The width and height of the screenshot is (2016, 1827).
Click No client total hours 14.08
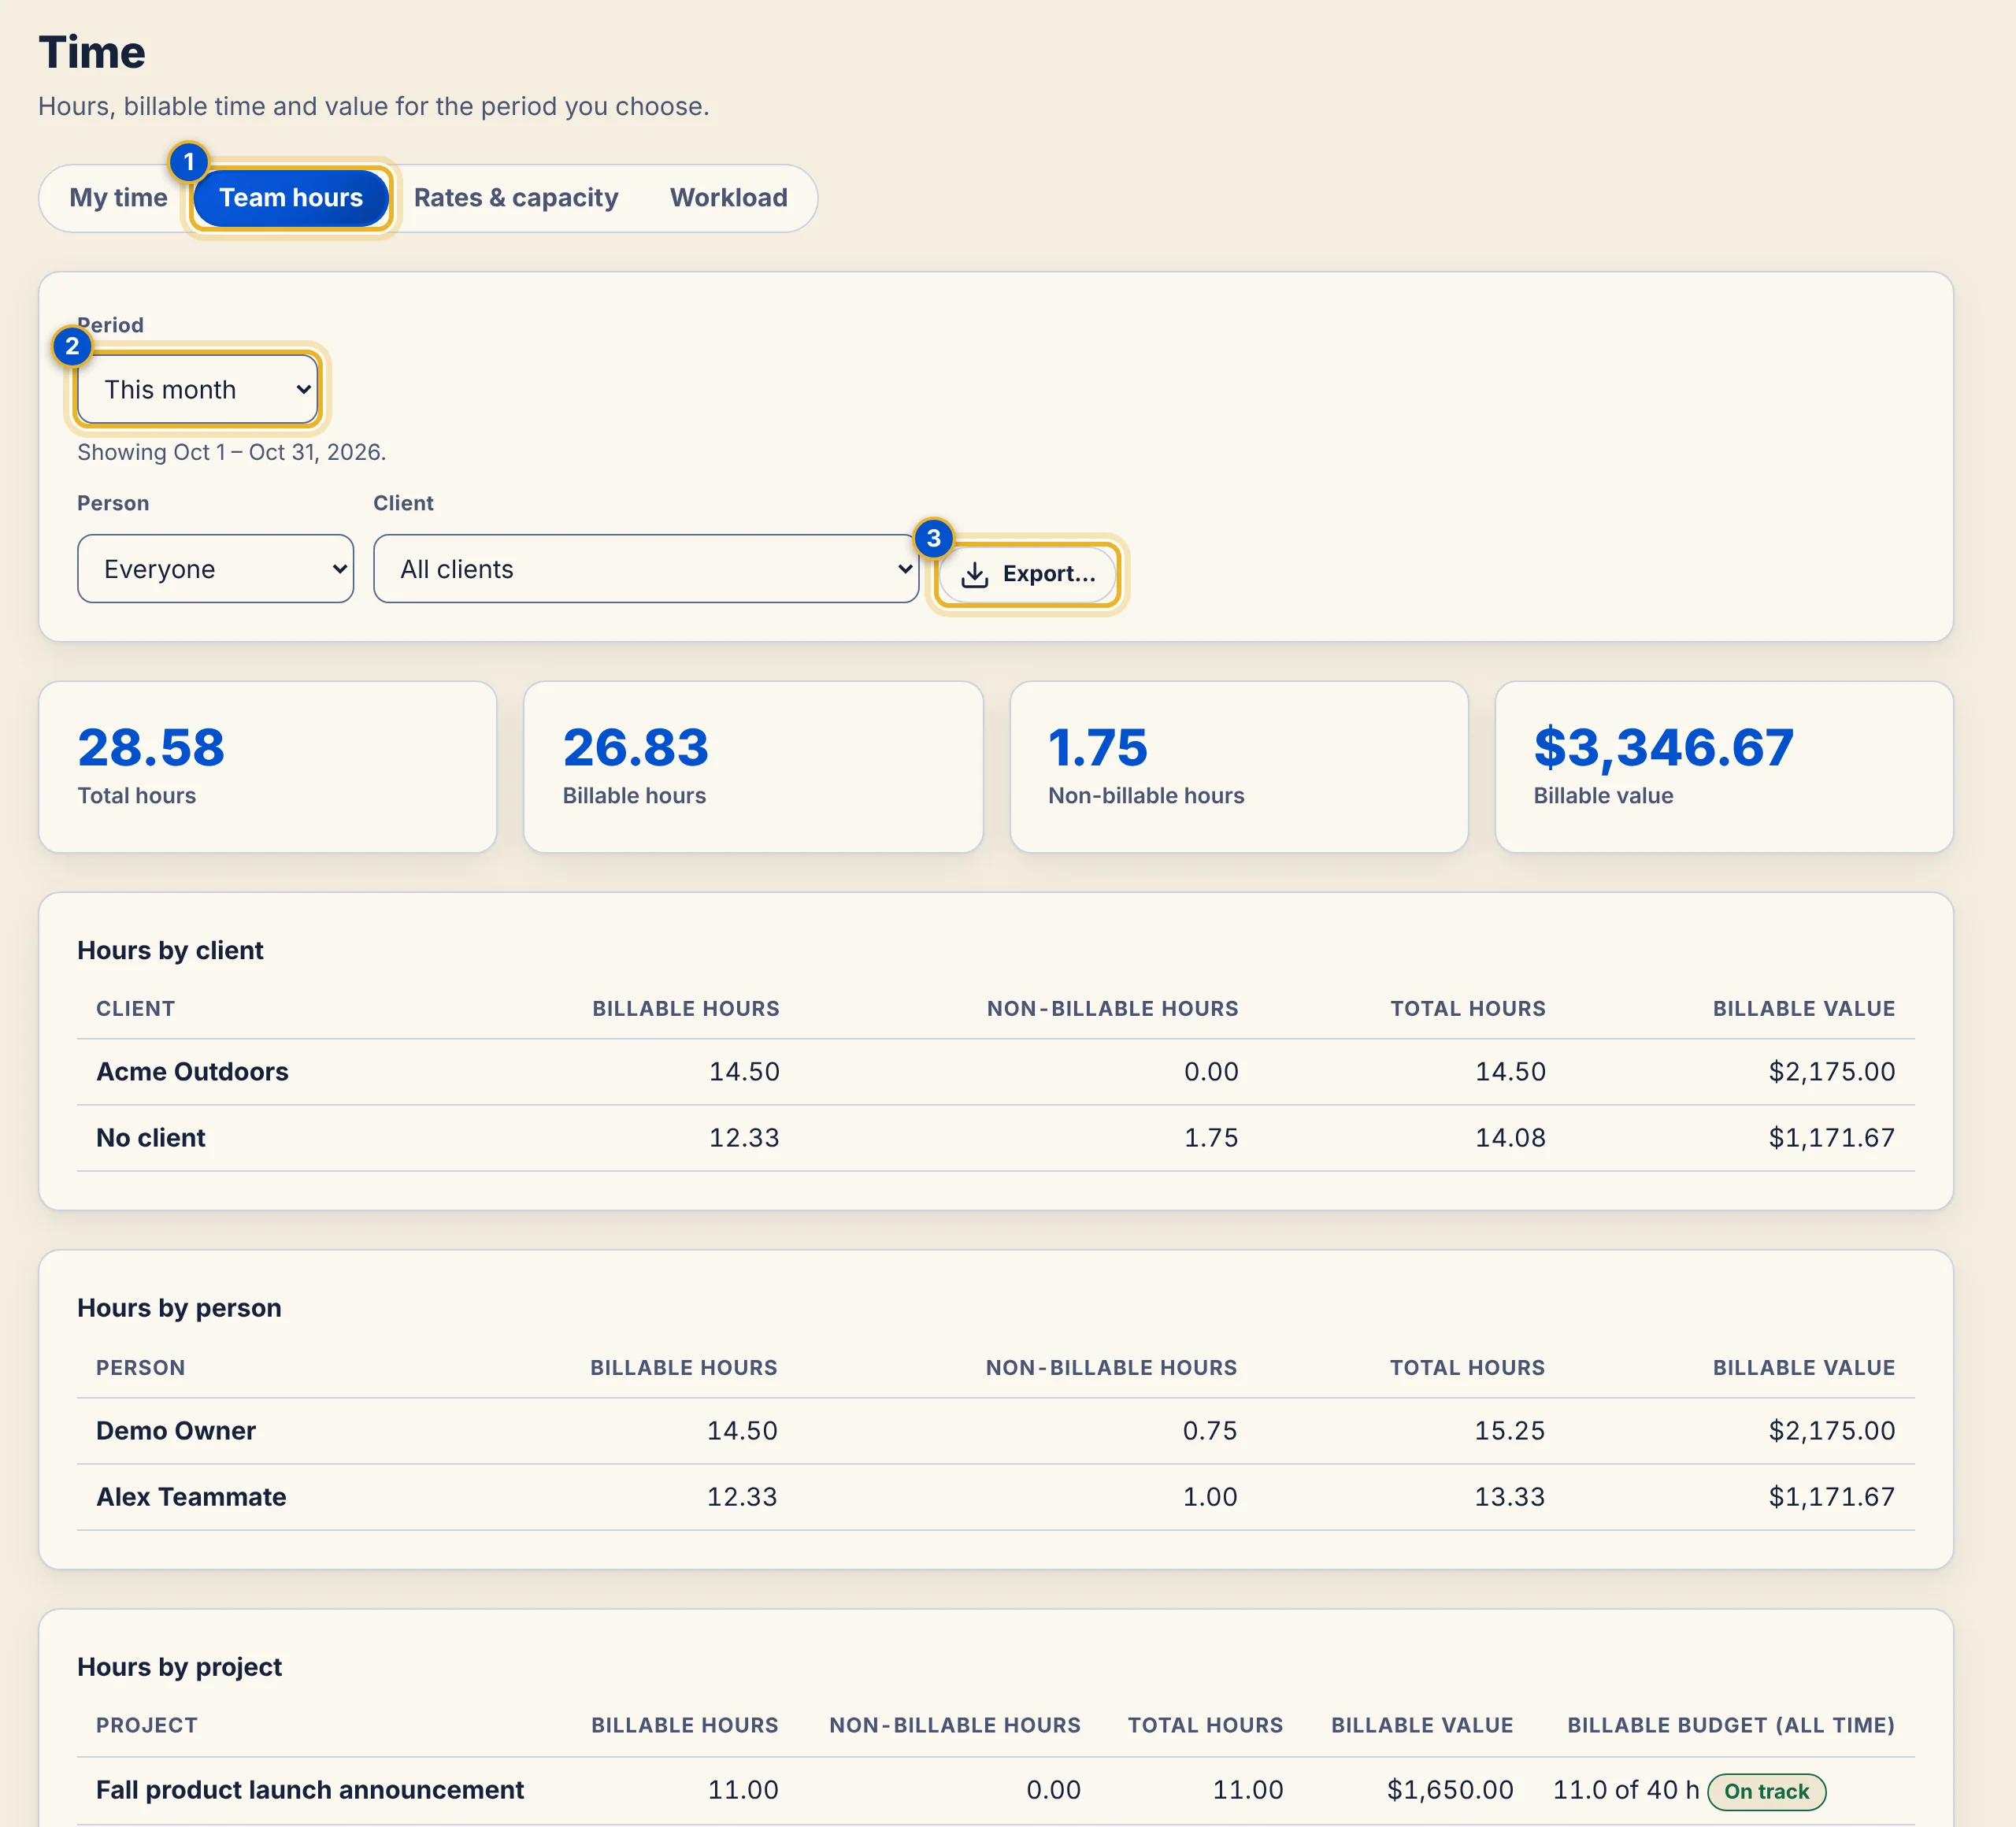(1510, 1138)
